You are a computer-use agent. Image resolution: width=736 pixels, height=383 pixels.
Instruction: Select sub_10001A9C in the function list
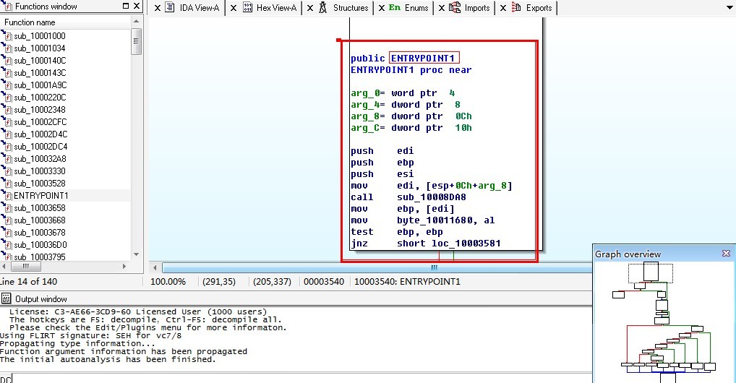(40, 85)
